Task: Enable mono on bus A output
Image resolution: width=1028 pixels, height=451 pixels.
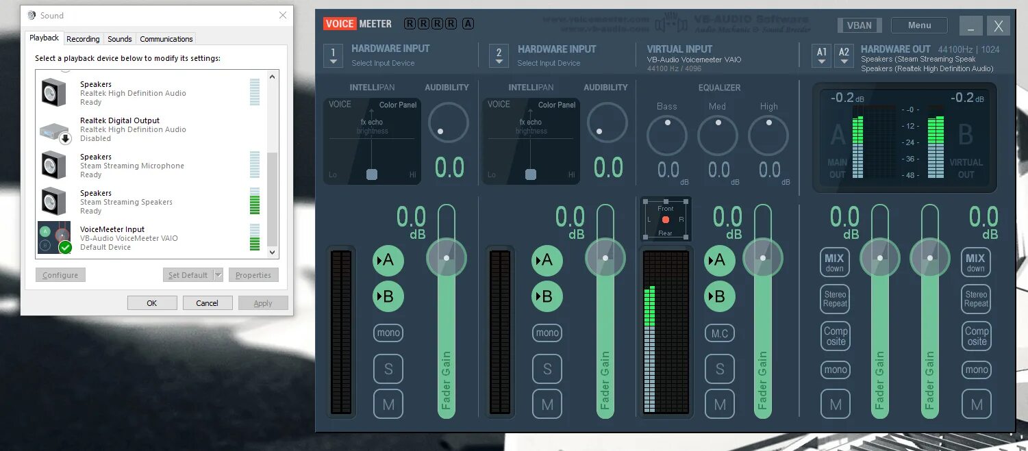Action: tap(836, 370)
